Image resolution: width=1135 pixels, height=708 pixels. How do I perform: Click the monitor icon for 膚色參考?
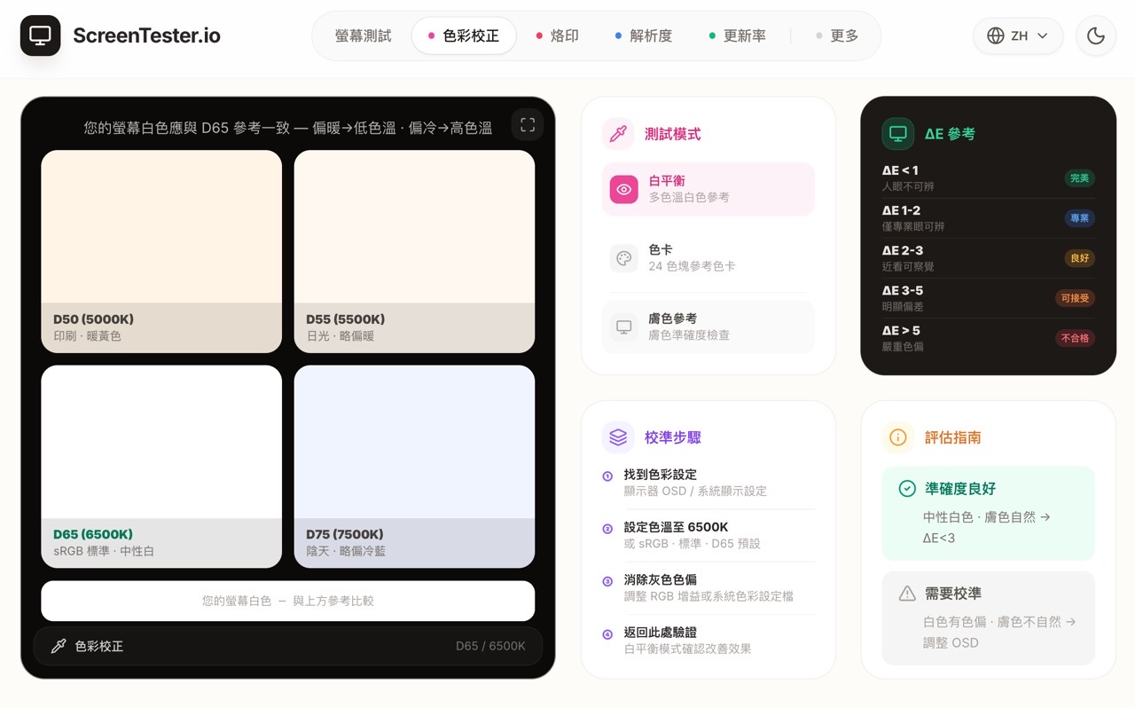click(x=624, y=326)
